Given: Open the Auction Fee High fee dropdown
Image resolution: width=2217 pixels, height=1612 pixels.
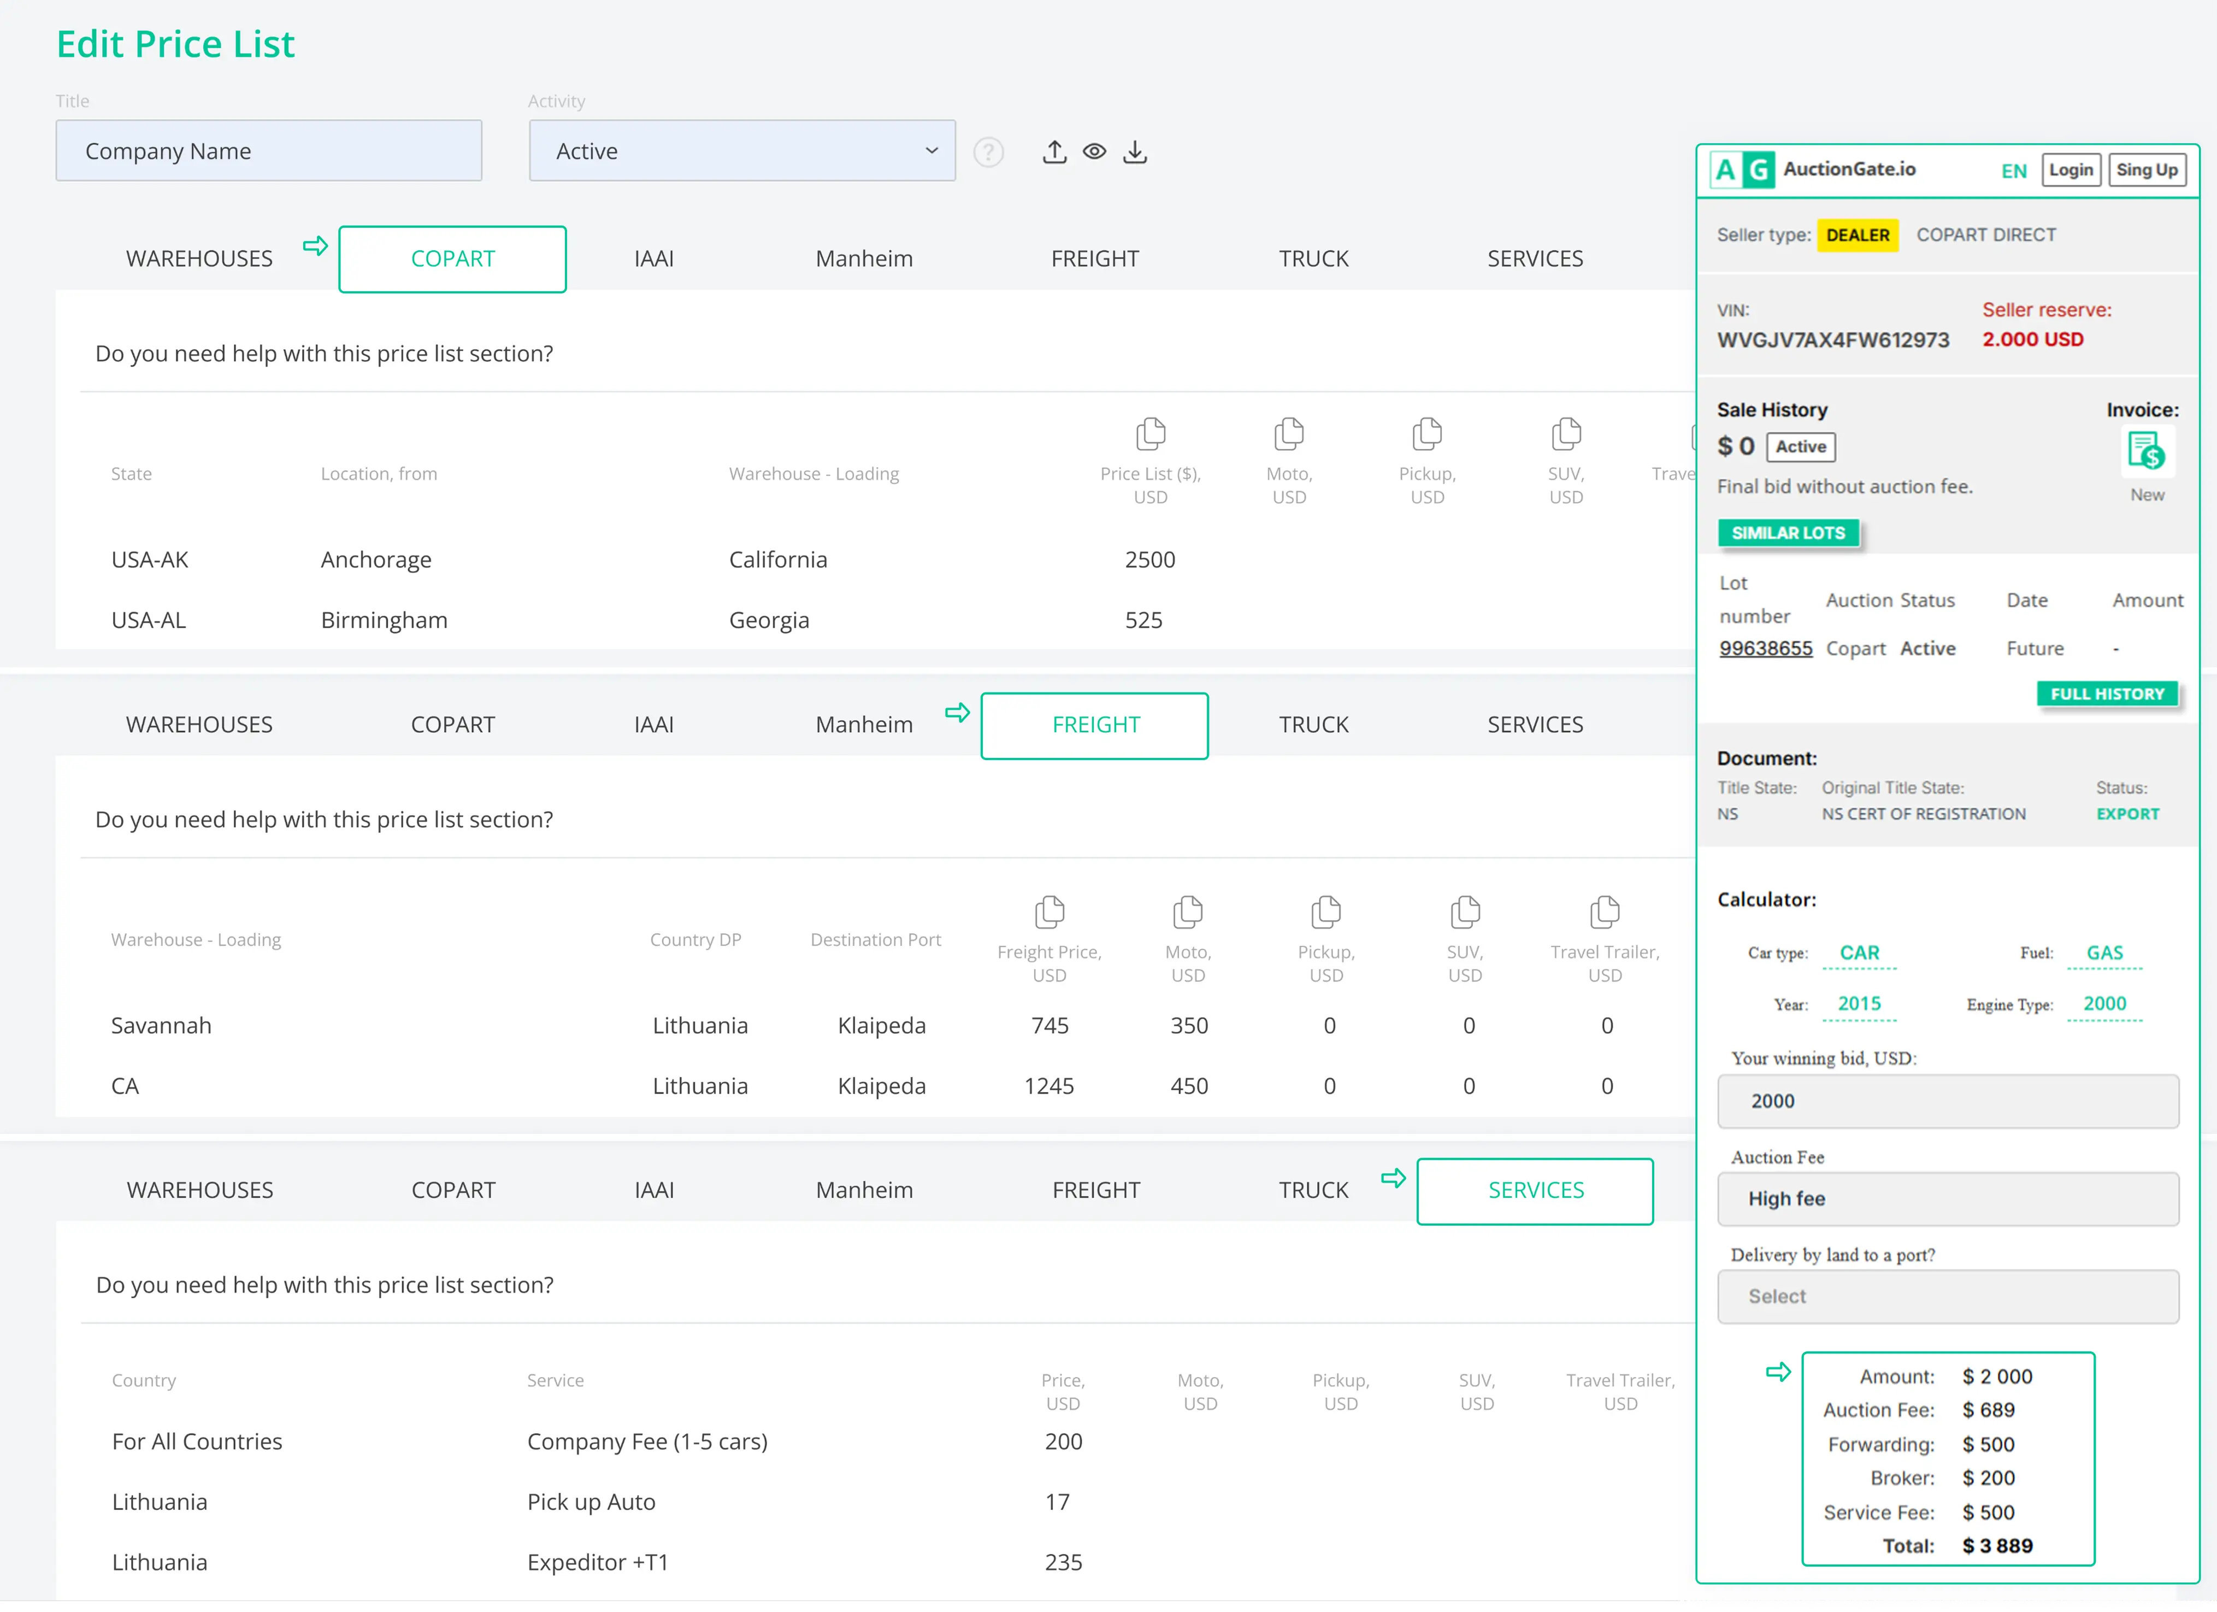Looking at the screenshot, I should [x=1947, y=1198].
